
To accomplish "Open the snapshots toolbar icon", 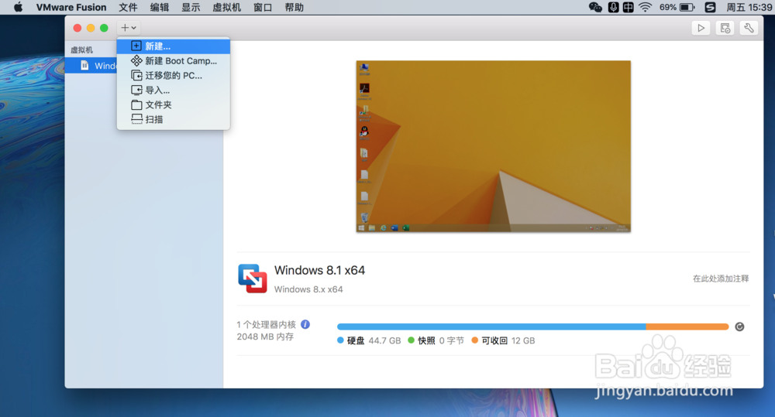I will point(725,28).
